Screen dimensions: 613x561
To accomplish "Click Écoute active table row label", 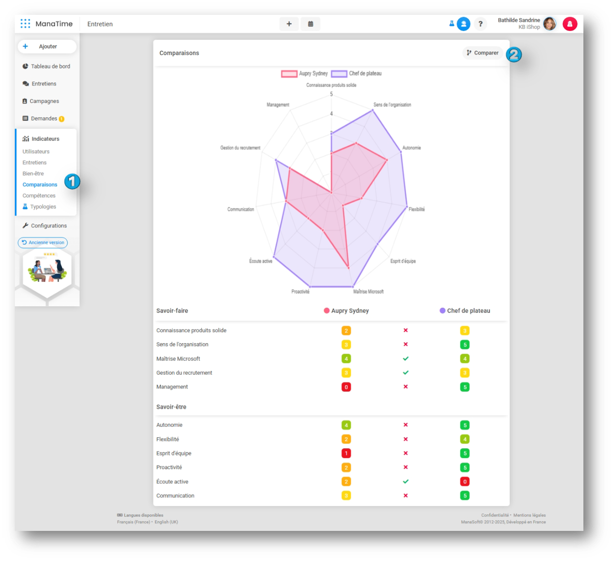I will point(172,482).
